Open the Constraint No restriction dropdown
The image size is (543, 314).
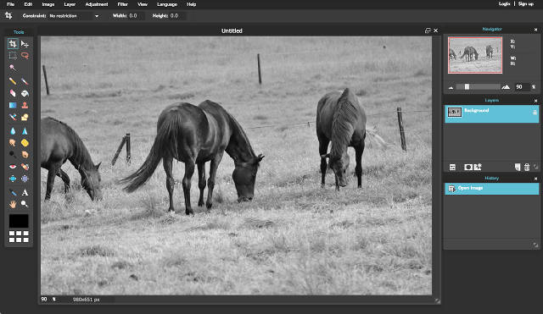(x=74, y=16)
